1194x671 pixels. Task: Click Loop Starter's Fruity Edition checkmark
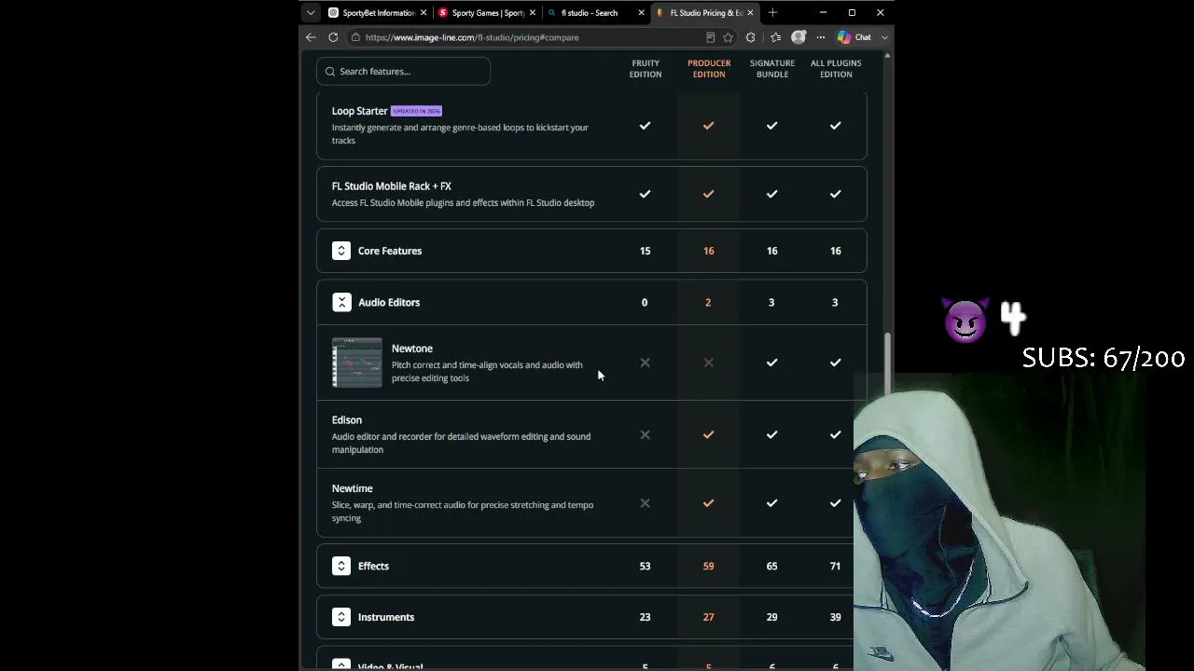(x=645, y=126)
